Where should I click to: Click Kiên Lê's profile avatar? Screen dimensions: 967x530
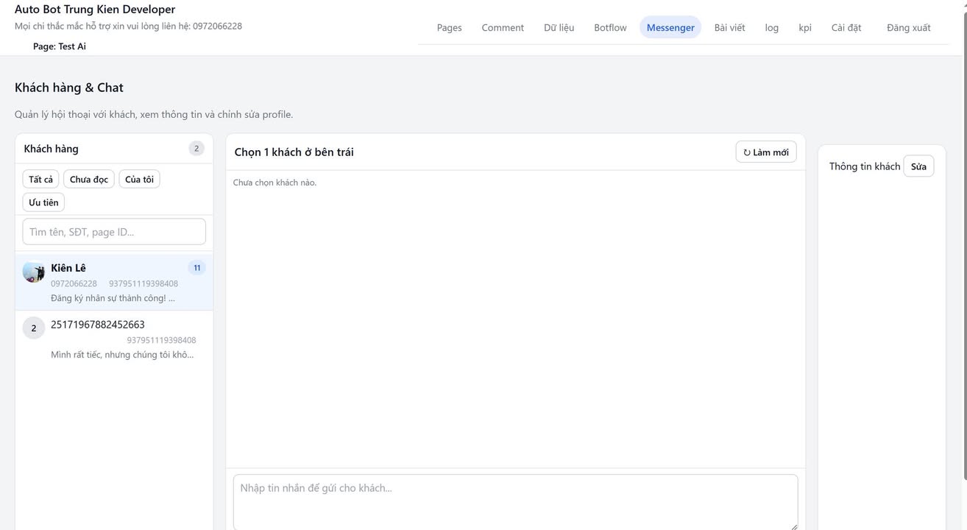pos(34,272)
